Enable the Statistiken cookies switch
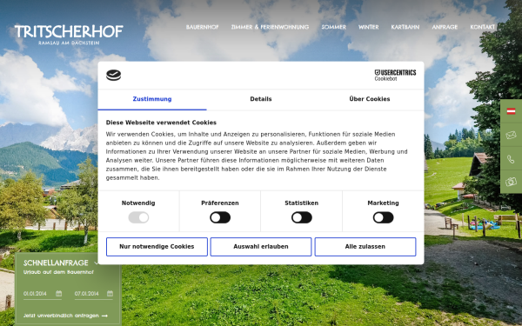 [302, 217]
